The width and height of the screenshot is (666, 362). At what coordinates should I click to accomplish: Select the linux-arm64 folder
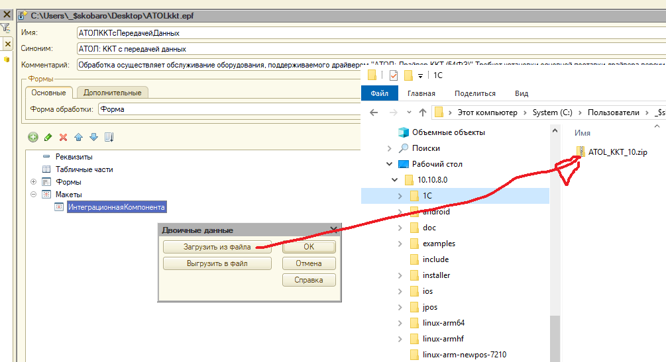pos(443,323)
